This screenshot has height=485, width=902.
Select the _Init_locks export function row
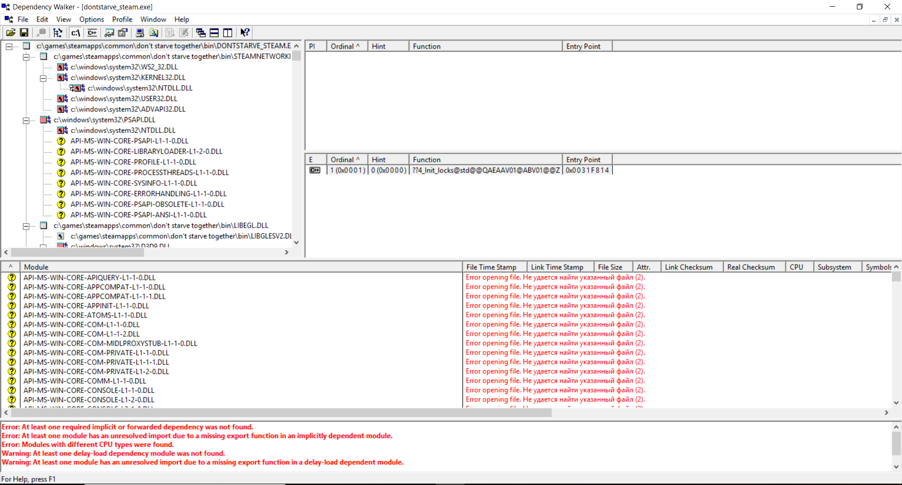point(459,170)
